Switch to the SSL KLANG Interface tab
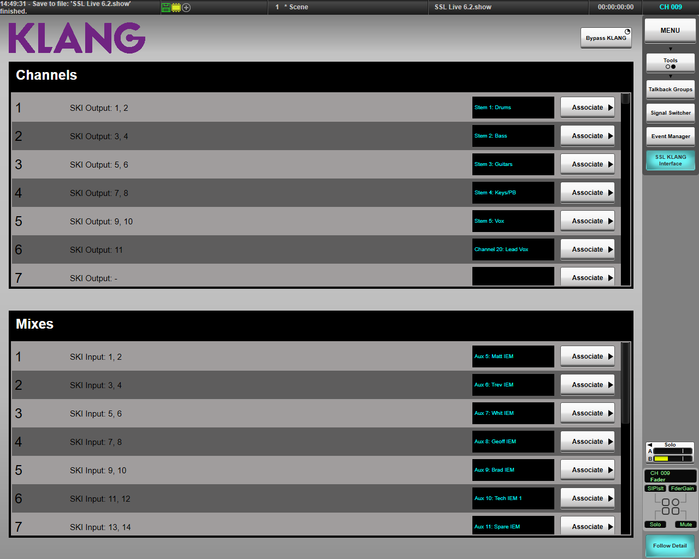The width and height of the screenshot is (699, 559). (670, 160)
